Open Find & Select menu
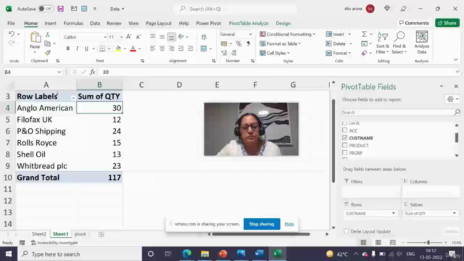This screenshot has width=464, height=261. point(399,43)
